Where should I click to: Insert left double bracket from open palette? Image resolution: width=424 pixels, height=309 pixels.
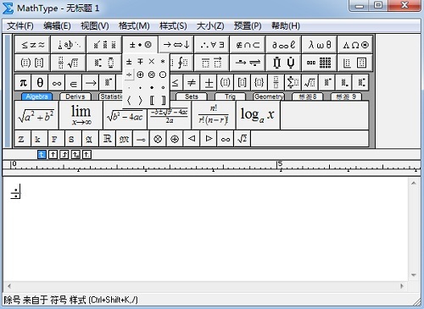[152, 101]
